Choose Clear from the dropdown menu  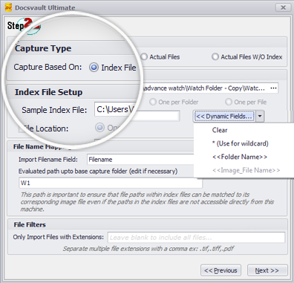pyautogui.click(x=220, y=130)
